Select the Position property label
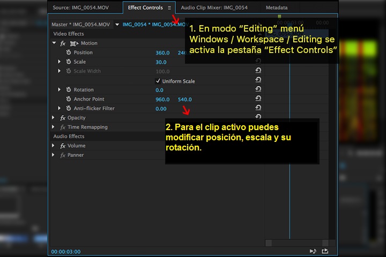The height and width of the screenshot is (257, 386). [x=83, y=52]
